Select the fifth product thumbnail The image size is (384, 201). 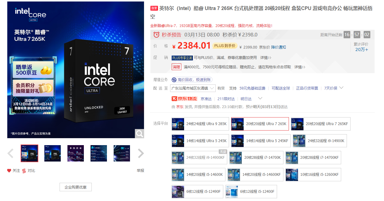tap(122, 153)
